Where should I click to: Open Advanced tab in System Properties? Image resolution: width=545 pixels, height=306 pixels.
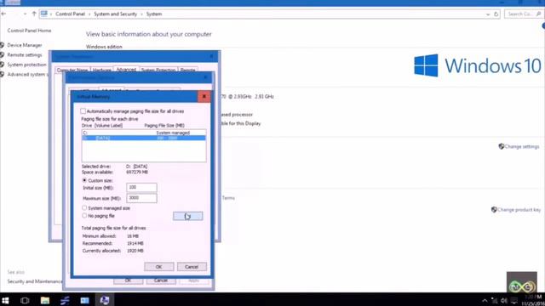(126, 70)
